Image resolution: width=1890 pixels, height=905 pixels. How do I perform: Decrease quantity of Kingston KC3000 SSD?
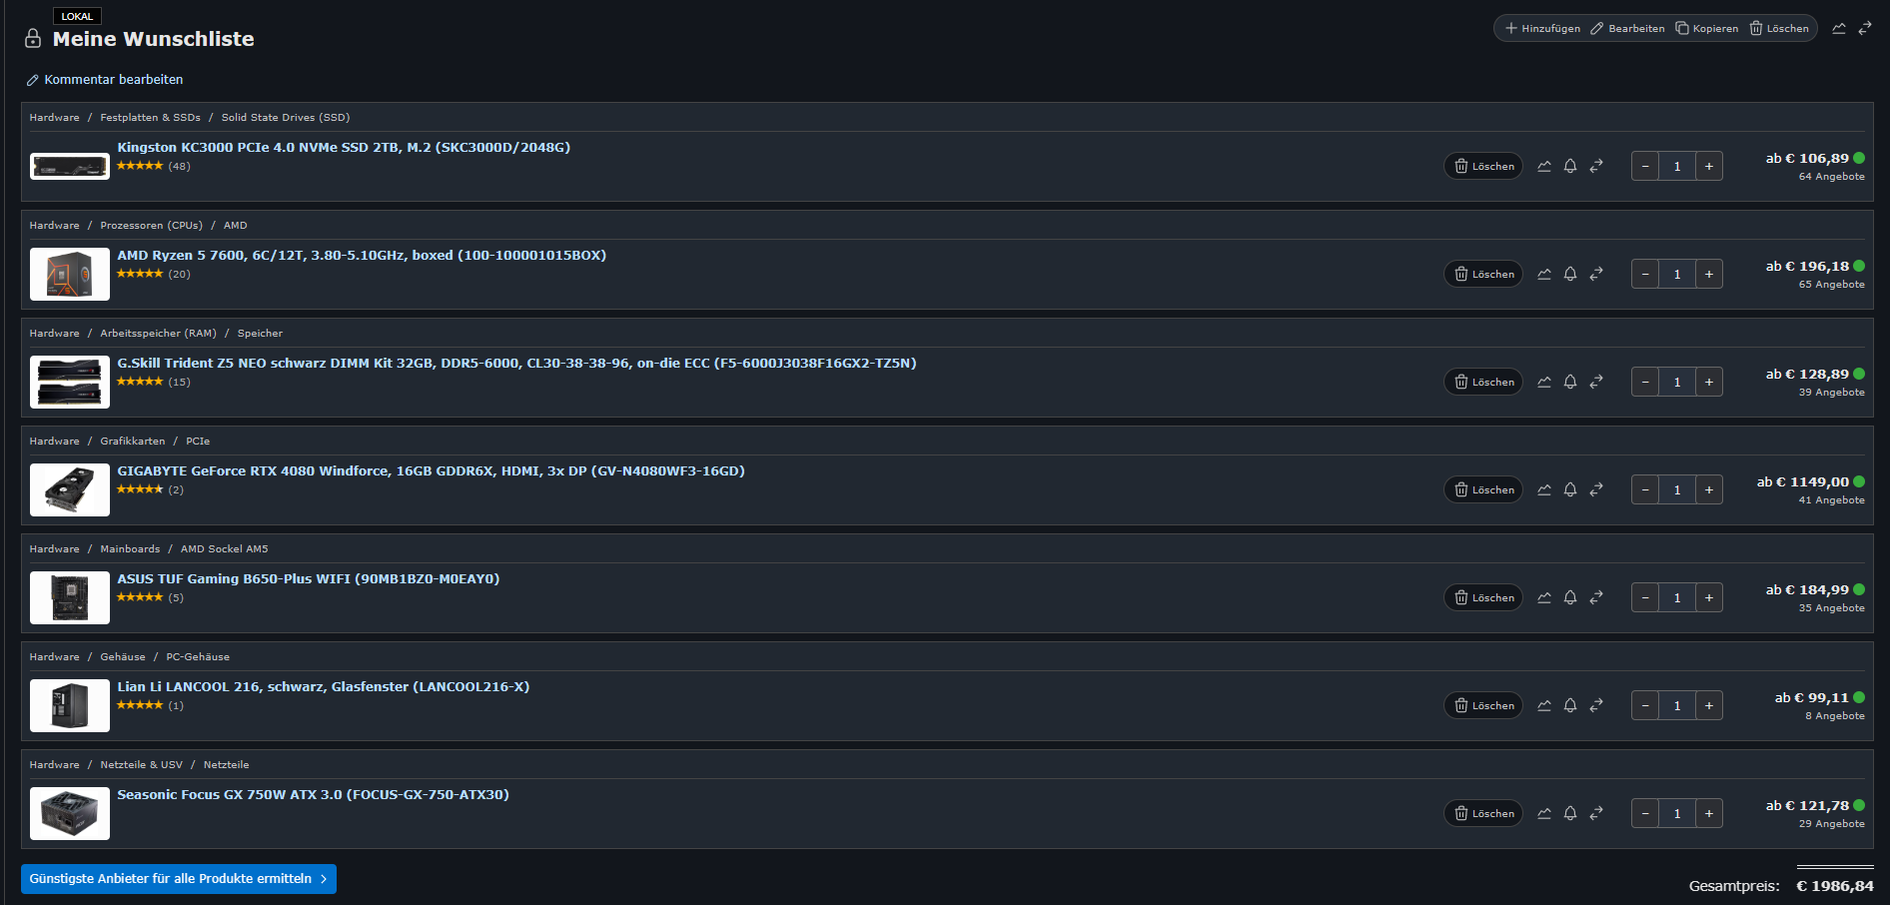[x=1645, y=166]
